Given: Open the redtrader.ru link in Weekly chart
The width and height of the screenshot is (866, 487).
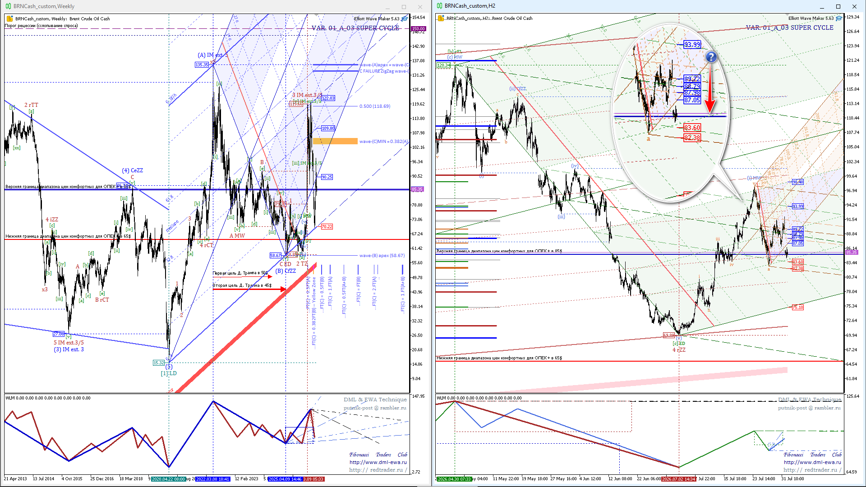Looking at the screenshot, I should tap(378, 470).
